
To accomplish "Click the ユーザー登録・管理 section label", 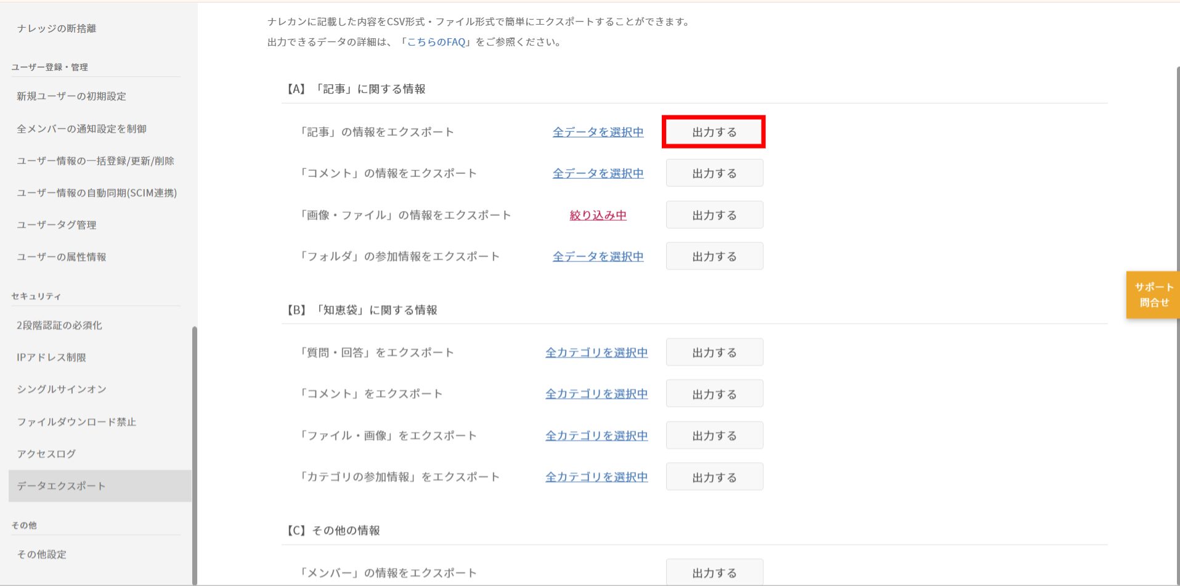I will point(50,67).
